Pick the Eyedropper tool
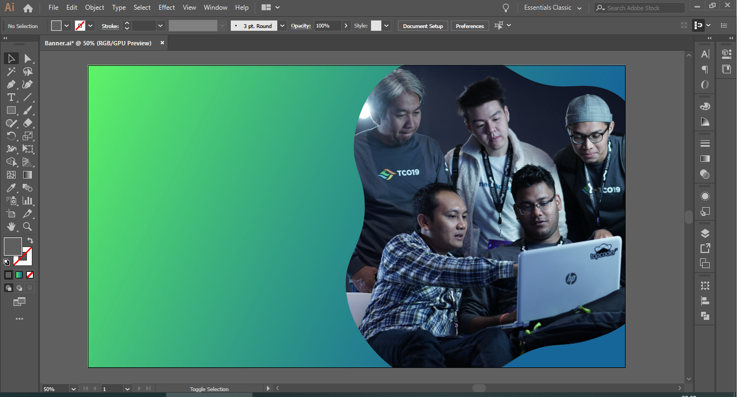Screen dimensions: 741x397 (11, 188)
